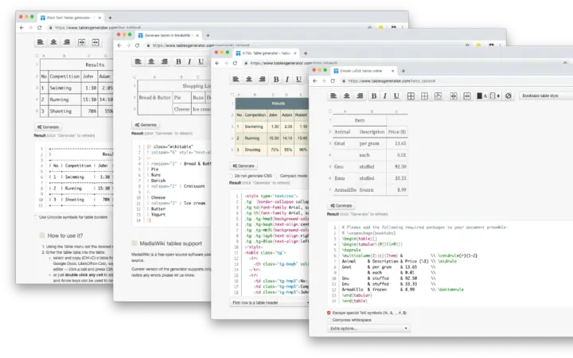Toggle italic in the MediaWiki window

(189, 62)
